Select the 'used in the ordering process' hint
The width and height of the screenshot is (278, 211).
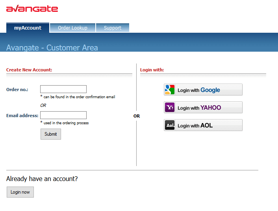65,123
